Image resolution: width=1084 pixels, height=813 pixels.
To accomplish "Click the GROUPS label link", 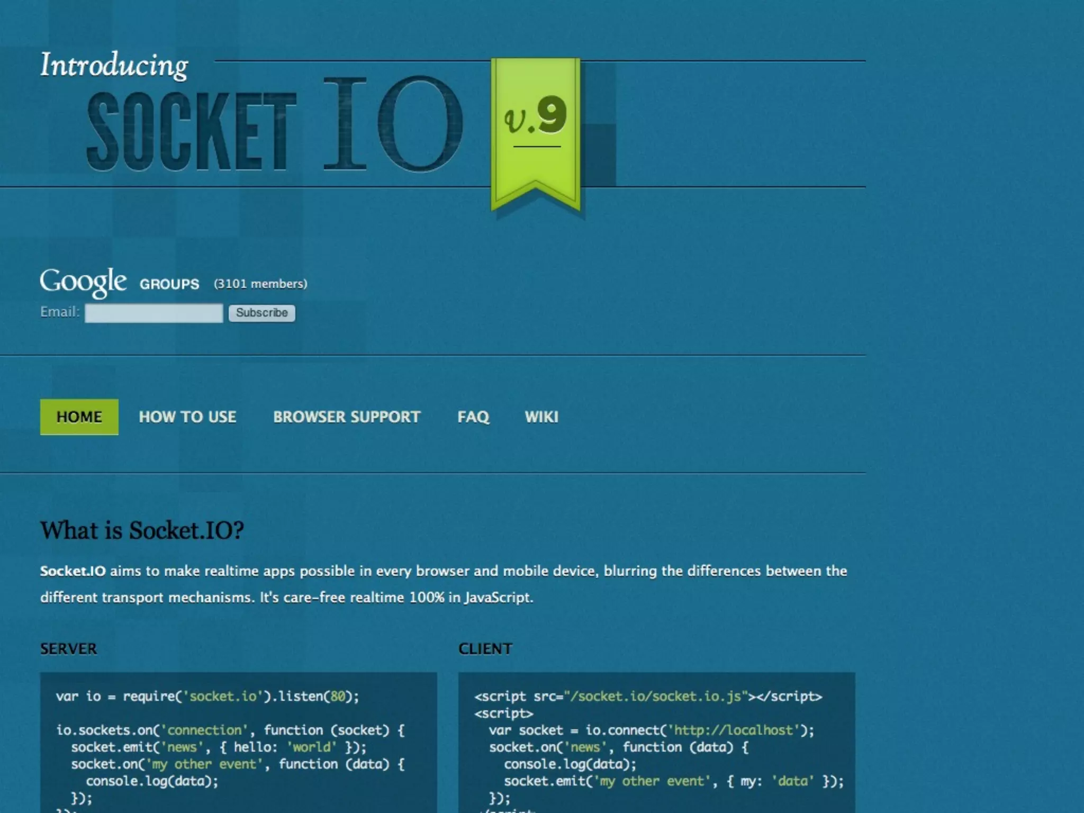I will point(169,284).
